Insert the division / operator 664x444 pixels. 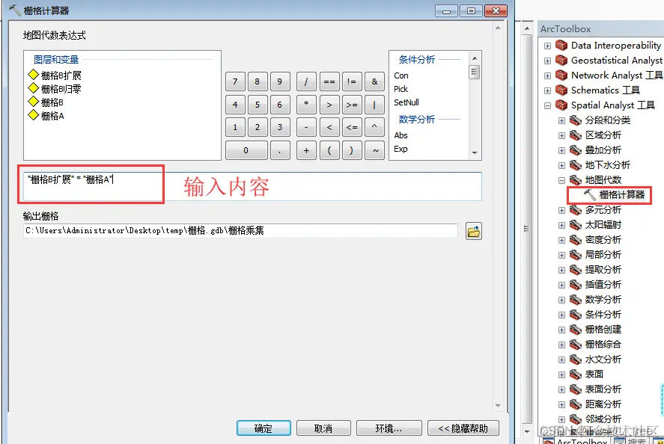point(306,81)
